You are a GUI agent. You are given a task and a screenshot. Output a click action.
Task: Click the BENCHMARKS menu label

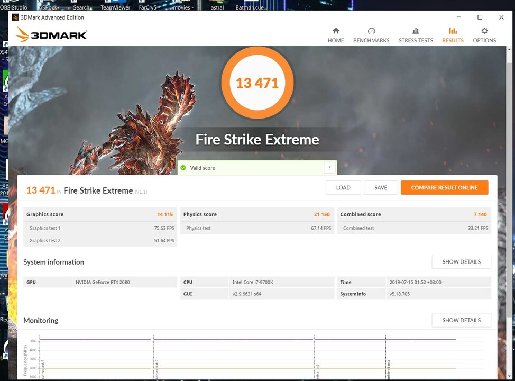(371, 40)
